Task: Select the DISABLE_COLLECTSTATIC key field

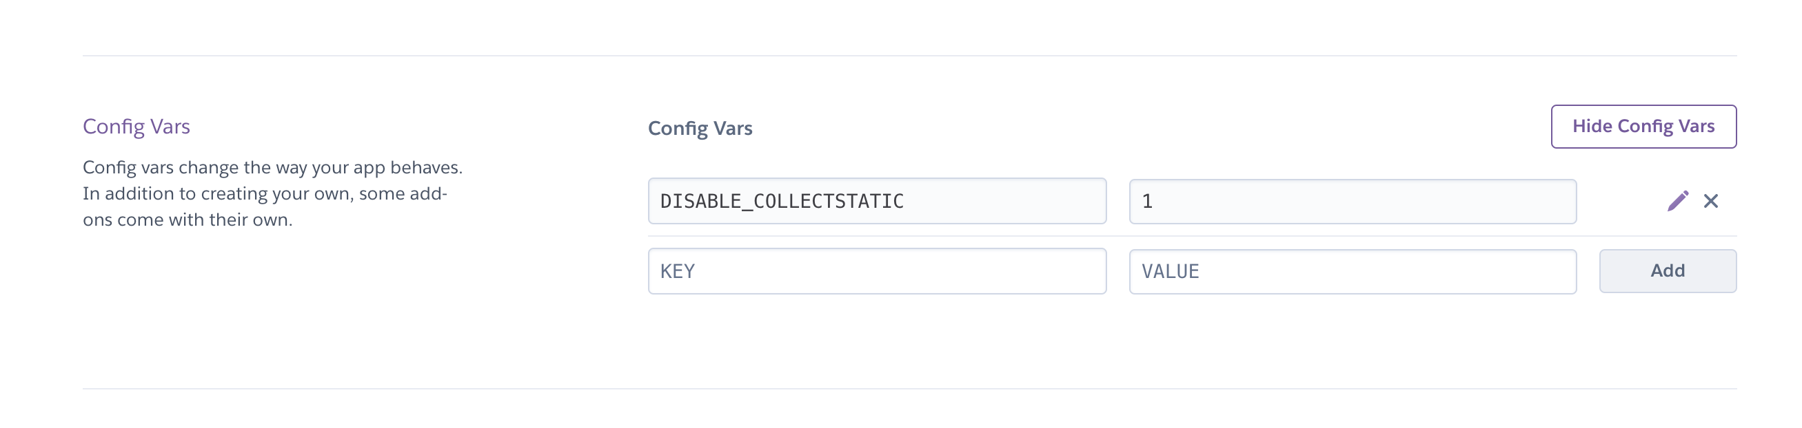Action: click(x=876, y=201)
